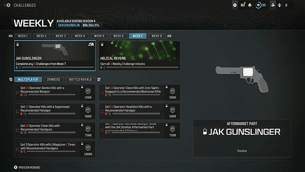305x172 pixels.
Task: Click the 5000 XP token for Suppressed Handgun kills
Action: (88, 109)
